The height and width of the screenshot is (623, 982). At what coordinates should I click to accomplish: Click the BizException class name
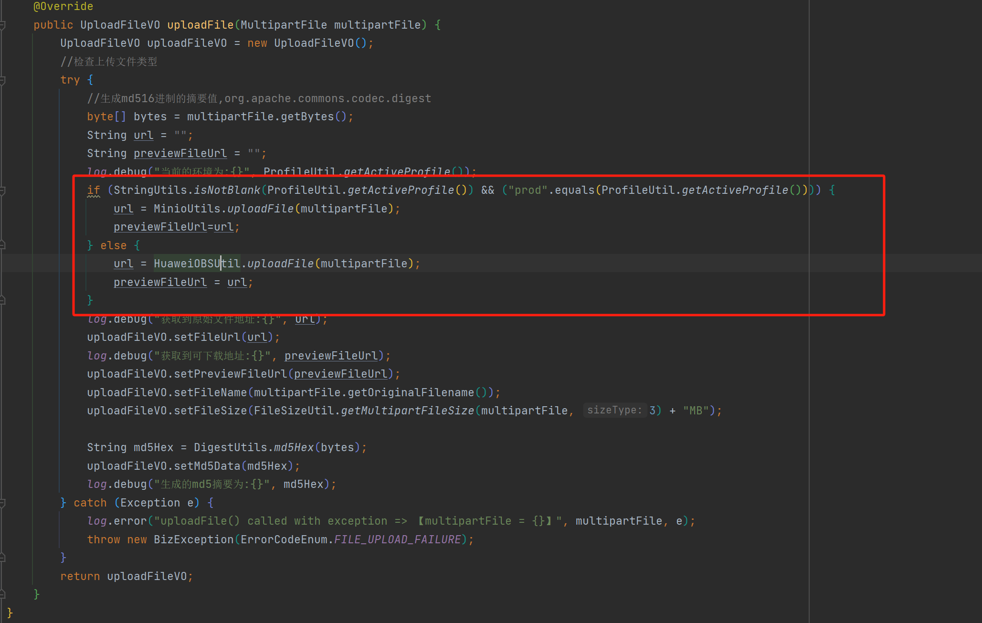pyautogui.click(x=193, y=539)
